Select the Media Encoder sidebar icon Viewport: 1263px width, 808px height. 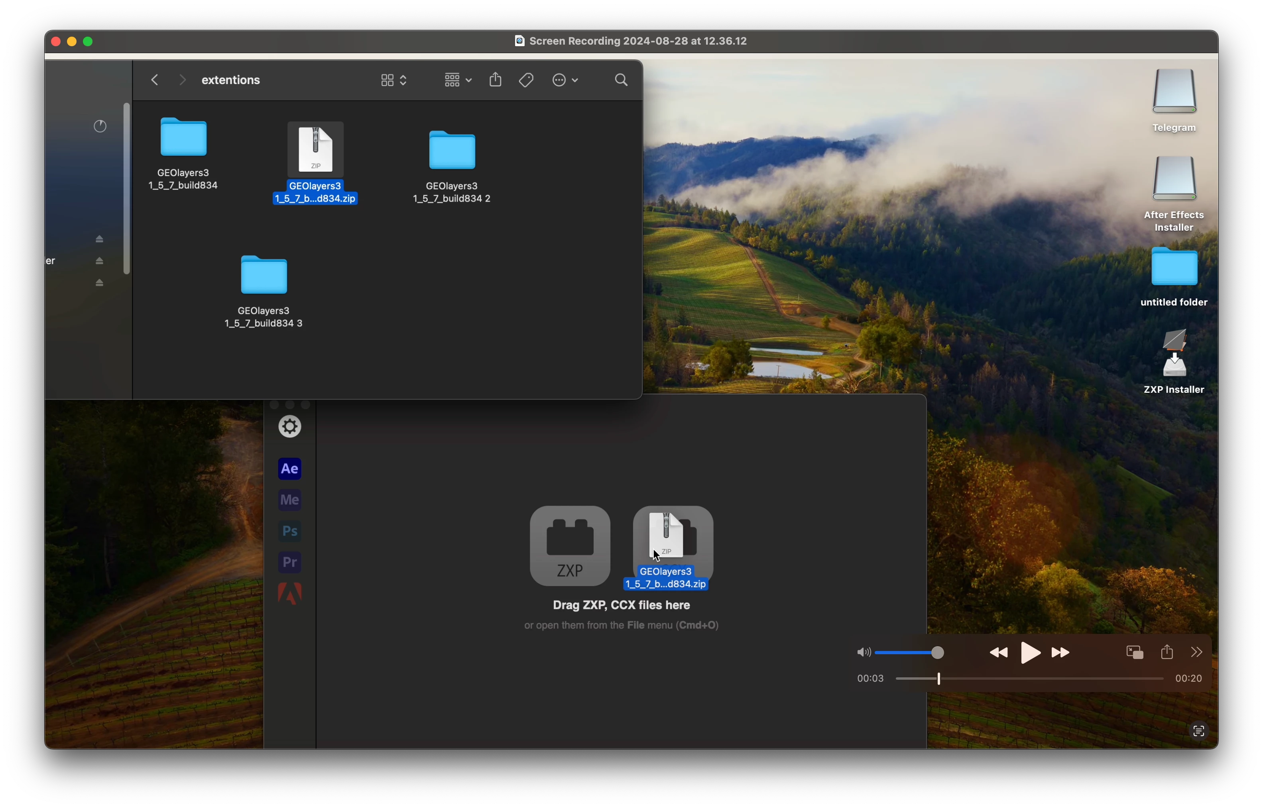tap(290, 500)
